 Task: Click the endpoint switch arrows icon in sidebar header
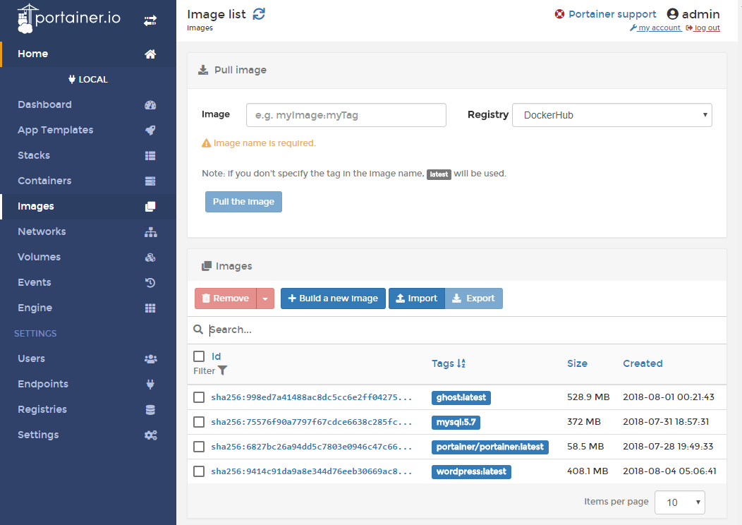(x=150, y=21)
